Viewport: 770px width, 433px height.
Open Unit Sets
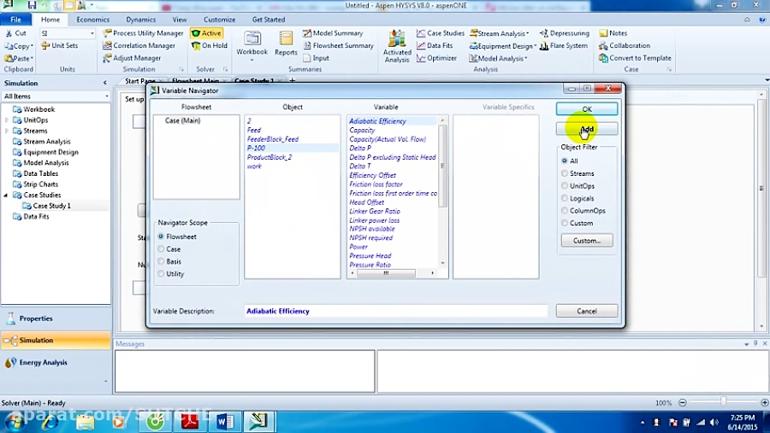59,45
